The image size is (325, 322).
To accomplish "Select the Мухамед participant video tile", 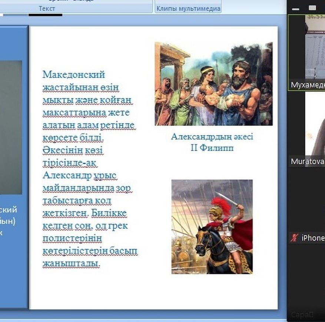I will click(x=306, y=53).
